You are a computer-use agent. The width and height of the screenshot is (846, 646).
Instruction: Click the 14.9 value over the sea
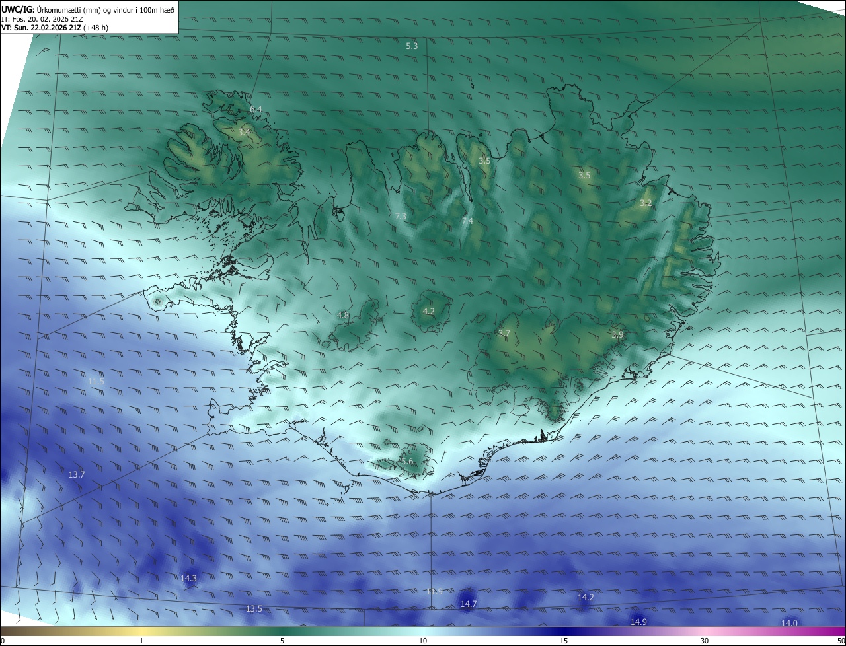tap(638, 622)
